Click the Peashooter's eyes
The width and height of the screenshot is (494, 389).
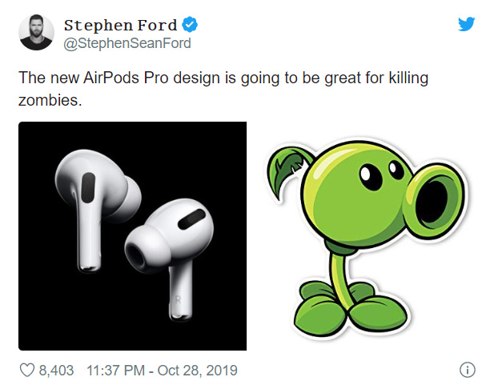point(382,175)
